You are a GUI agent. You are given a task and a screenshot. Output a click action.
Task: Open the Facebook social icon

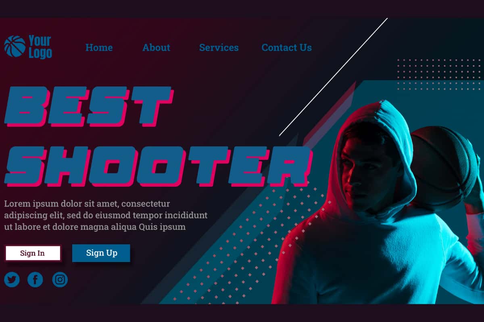pyautogui.click(x=35, y=279)
